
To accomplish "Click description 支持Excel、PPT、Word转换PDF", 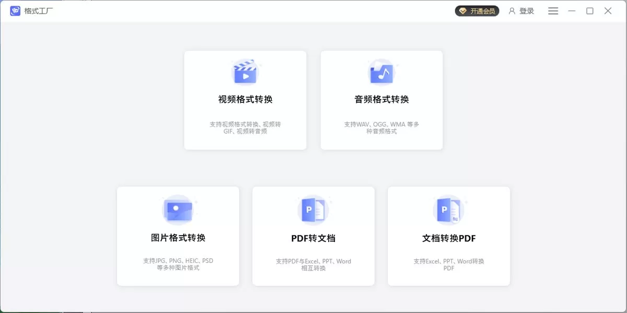I will pyautogui.click(x=449, y=265).
